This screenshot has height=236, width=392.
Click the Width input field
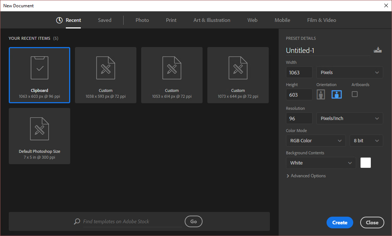pos(299,72)
